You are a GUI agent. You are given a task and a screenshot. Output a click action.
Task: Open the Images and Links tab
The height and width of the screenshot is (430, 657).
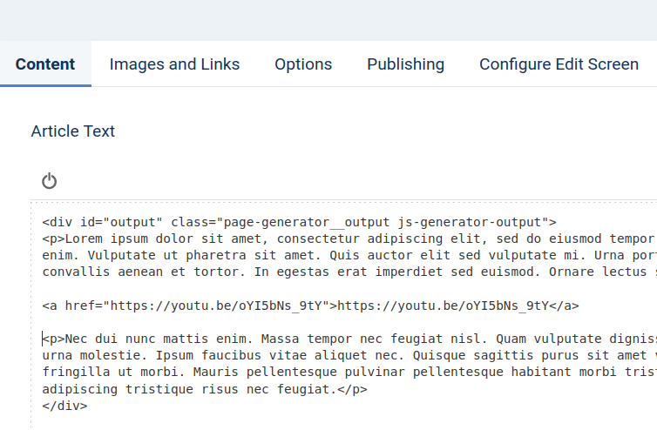[x=174, y=64]
